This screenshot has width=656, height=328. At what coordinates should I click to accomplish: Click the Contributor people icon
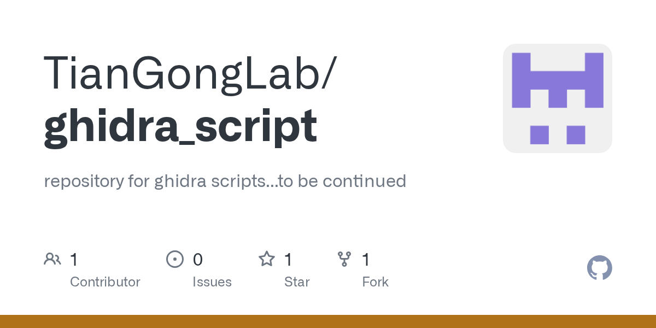coord(52,259)
